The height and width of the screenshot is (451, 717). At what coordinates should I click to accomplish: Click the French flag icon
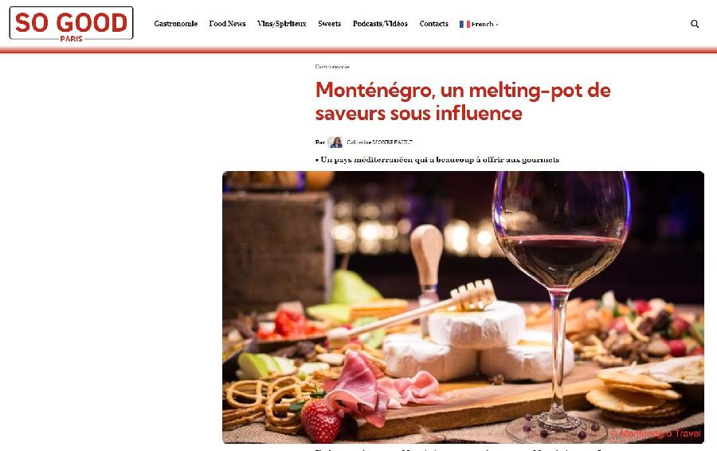464,24
